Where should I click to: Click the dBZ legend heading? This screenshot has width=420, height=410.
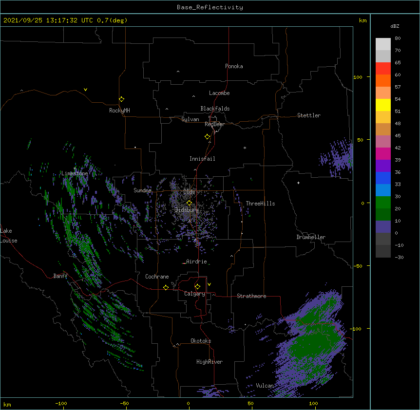point(395,26)
